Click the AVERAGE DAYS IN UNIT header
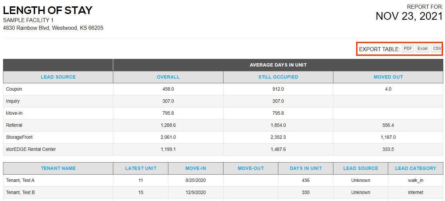The height and width of the screenshot is (201, 445). 278,65
